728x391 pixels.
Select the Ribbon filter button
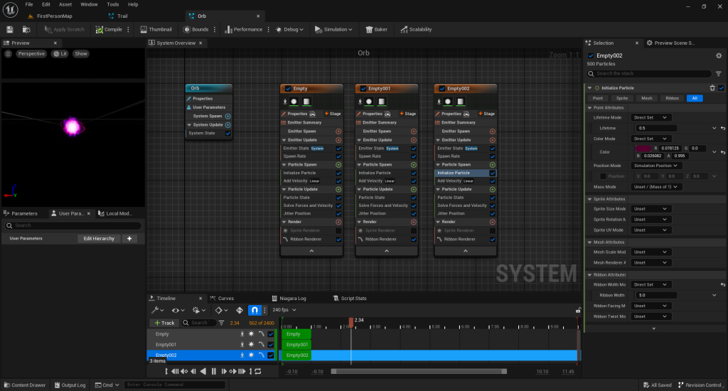click(x=672, y=98)
